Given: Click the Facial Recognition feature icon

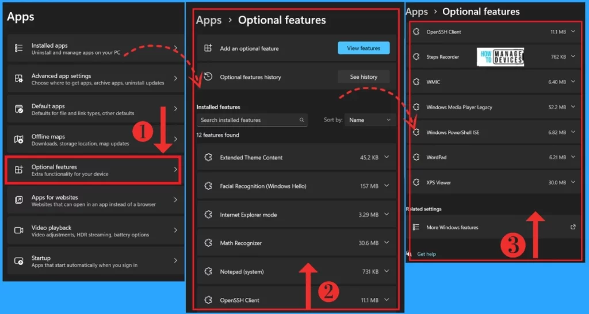Looking at the screenshot, I should click(x=208, y=186).
